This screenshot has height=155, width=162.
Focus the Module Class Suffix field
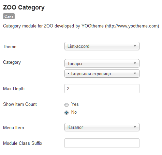click(102, 143)
